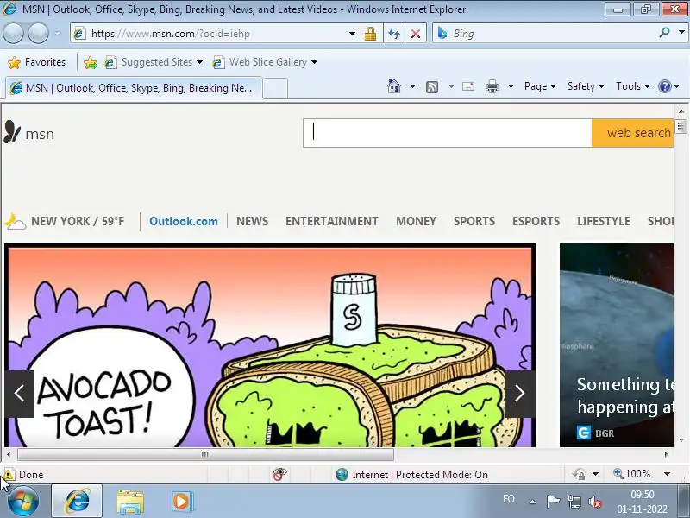Viewport: 690px width, 518px height.
Task: Open the Avocado Toast comic image
Action: click(x=270, y=346)
